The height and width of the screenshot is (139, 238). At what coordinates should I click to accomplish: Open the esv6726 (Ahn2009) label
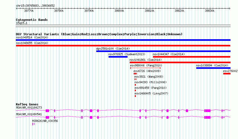(147, 71)
